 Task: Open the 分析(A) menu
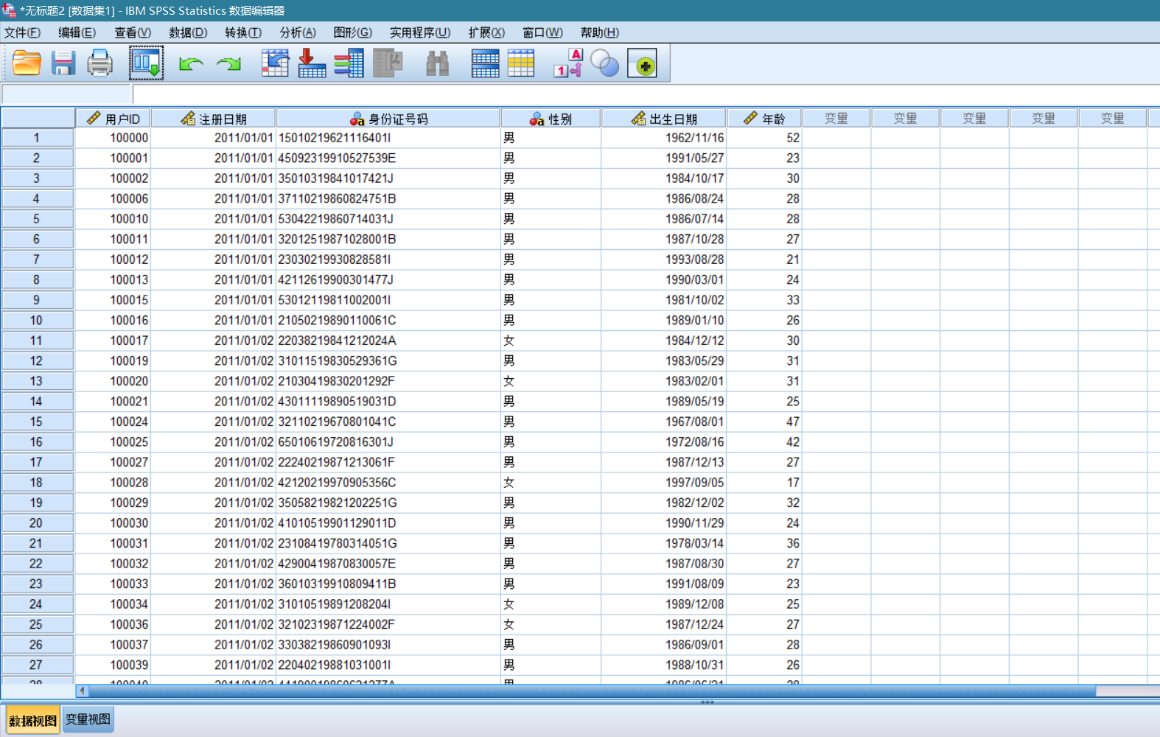(298, 32)
